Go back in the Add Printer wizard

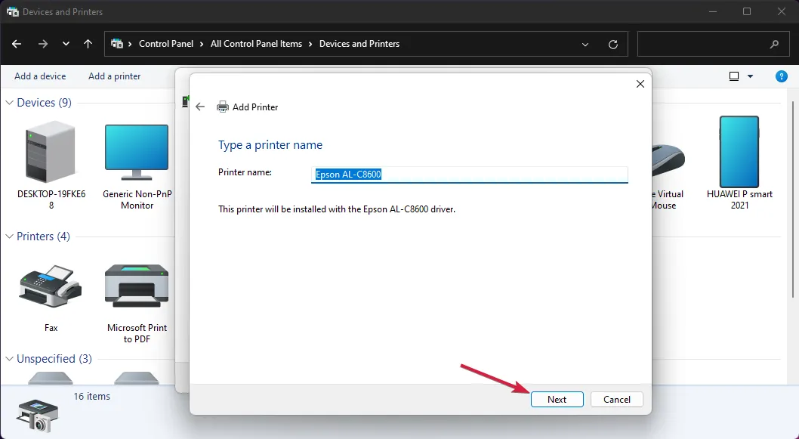(x=200, y=107)
